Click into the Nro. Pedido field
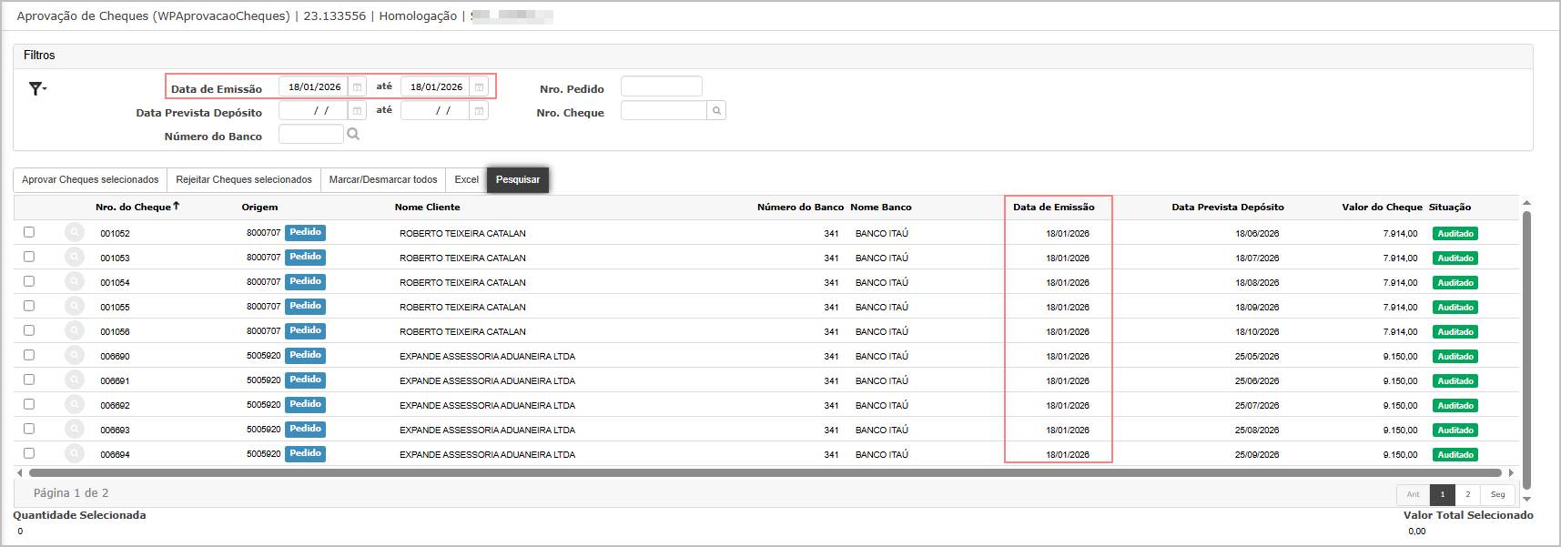The height and width of the screenshot is (547, 1561). [661, 87]
